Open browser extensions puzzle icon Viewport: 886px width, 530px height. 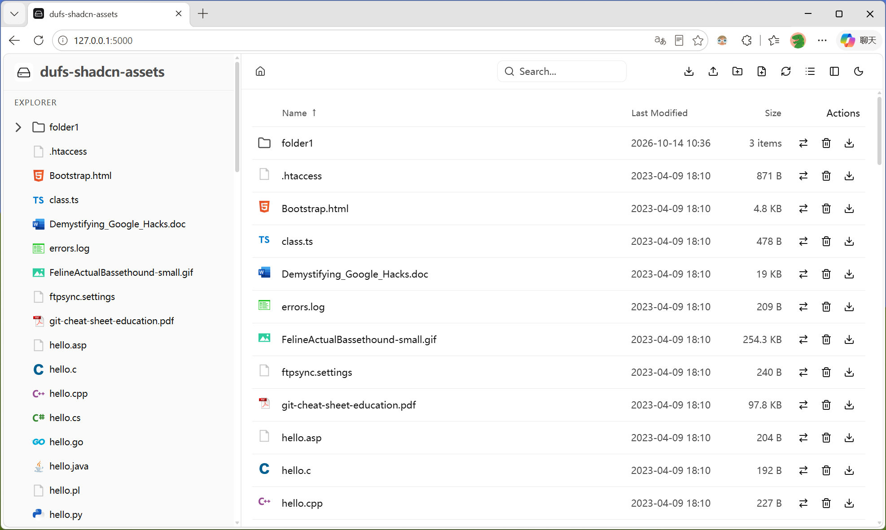(x=746, y=40)
